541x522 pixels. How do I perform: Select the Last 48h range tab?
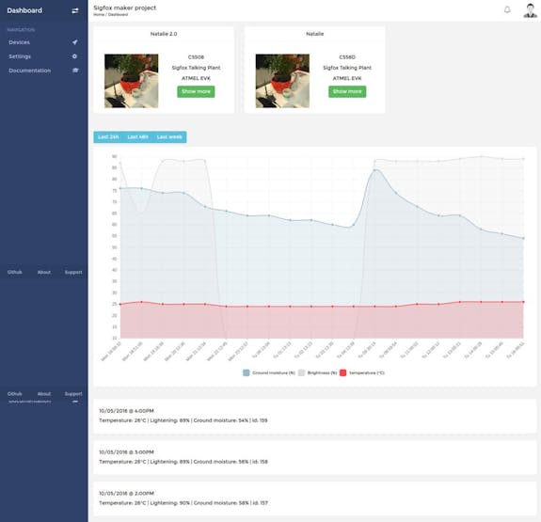click(137, 137)
